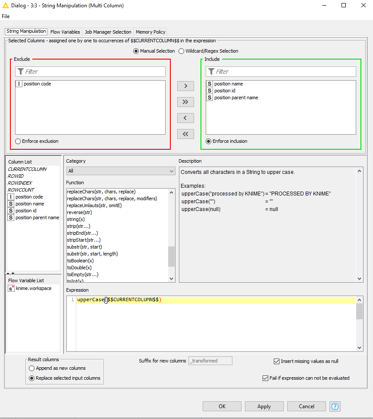
Task: Click string icon of position parent name in Column List
Action: 11,218
